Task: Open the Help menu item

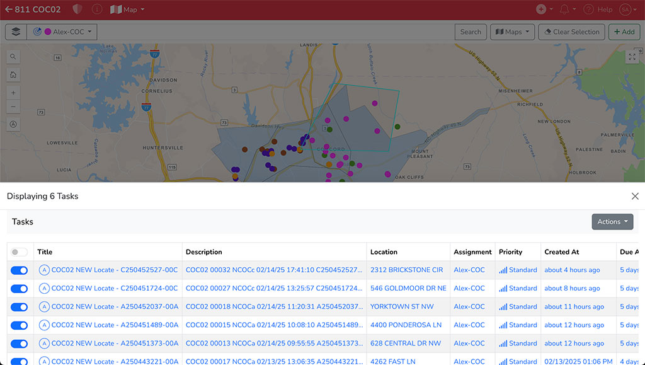Action: (x=598, y=9)
